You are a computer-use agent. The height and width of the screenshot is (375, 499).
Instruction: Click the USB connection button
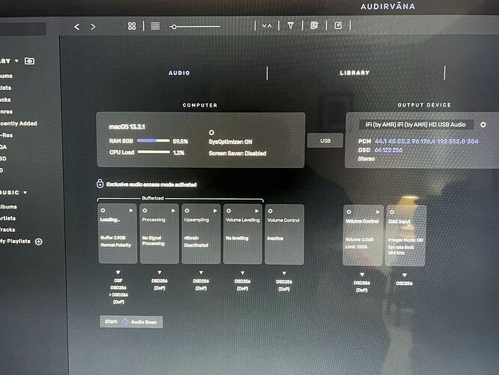(325, 140)
